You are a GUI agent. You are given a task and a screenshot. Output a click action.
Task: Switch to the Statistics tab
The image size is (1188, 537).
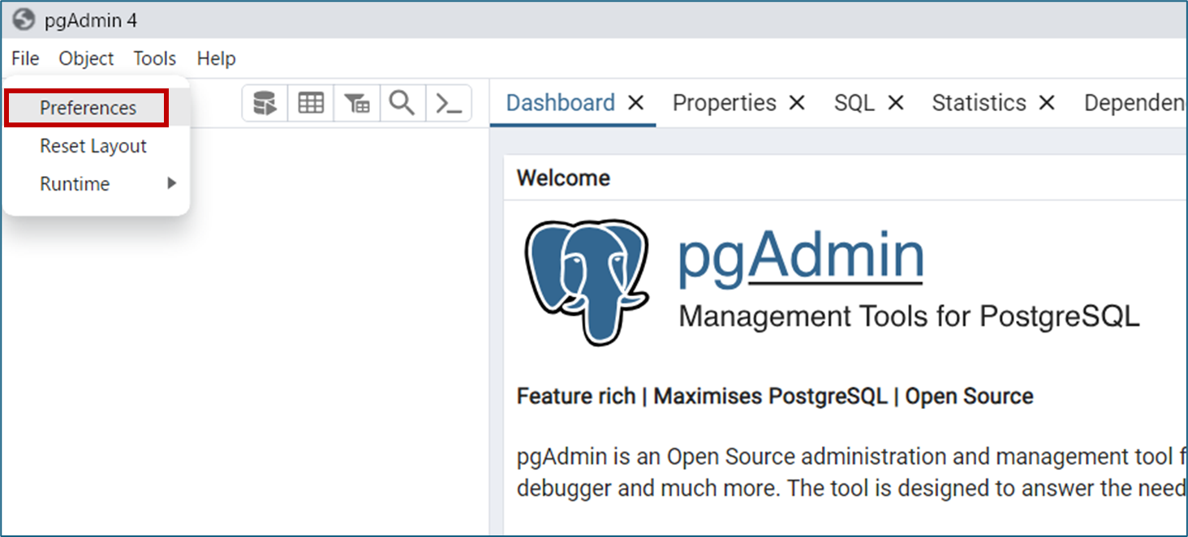pyautogui.click(x=979, y=103)
